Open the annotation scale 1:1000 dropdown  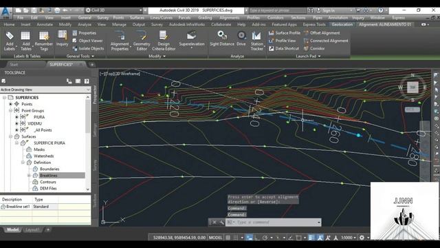pyautogui.click(x=349, y=238)
